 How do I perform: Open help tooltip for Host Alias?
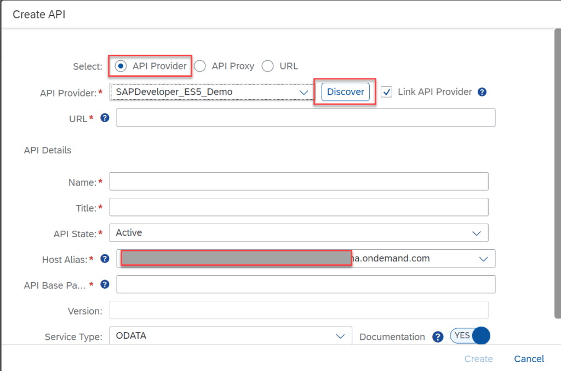[105, 259]
